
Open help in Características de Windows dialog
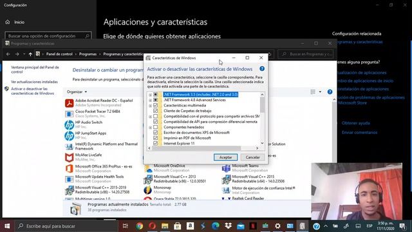click(262, 69)
